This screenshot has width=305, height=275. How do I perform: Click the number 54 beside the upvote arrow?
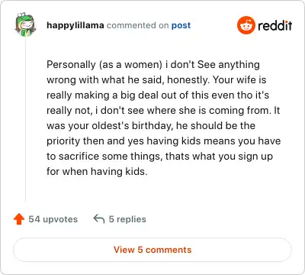point(34,219)
